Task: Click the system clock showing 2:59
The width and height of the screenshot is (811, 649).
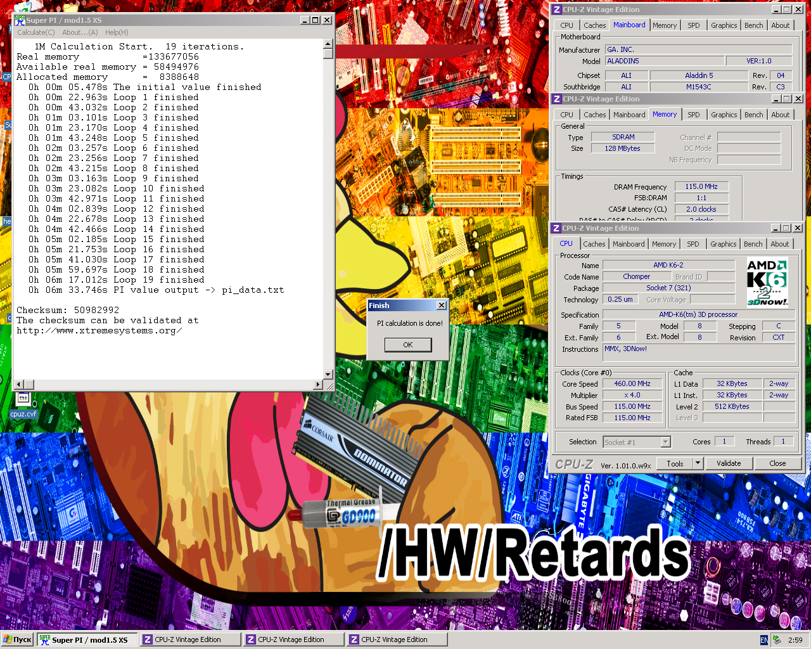Action: click(795, 640)
